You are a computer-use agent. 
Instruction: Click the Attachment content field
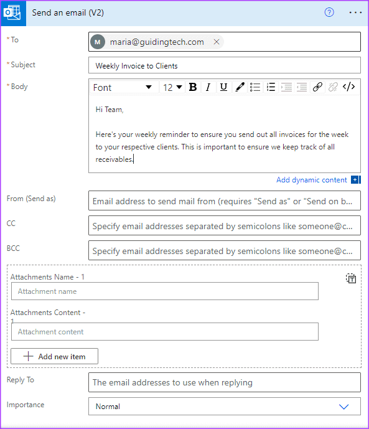click(x=165, y=332)
